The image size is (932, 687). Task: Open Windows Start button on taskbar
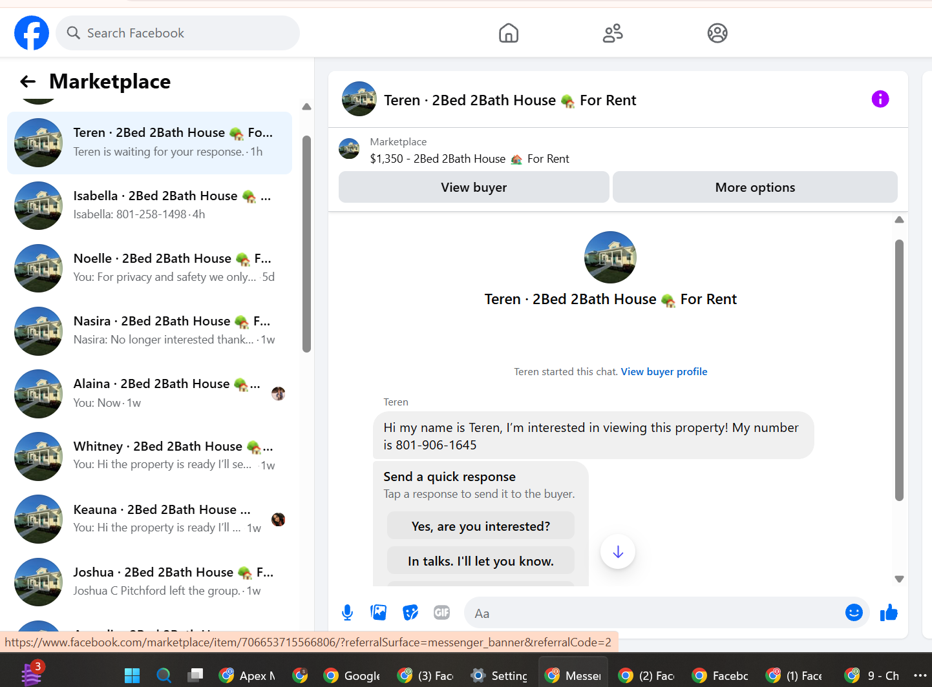(x=132, y=675)
